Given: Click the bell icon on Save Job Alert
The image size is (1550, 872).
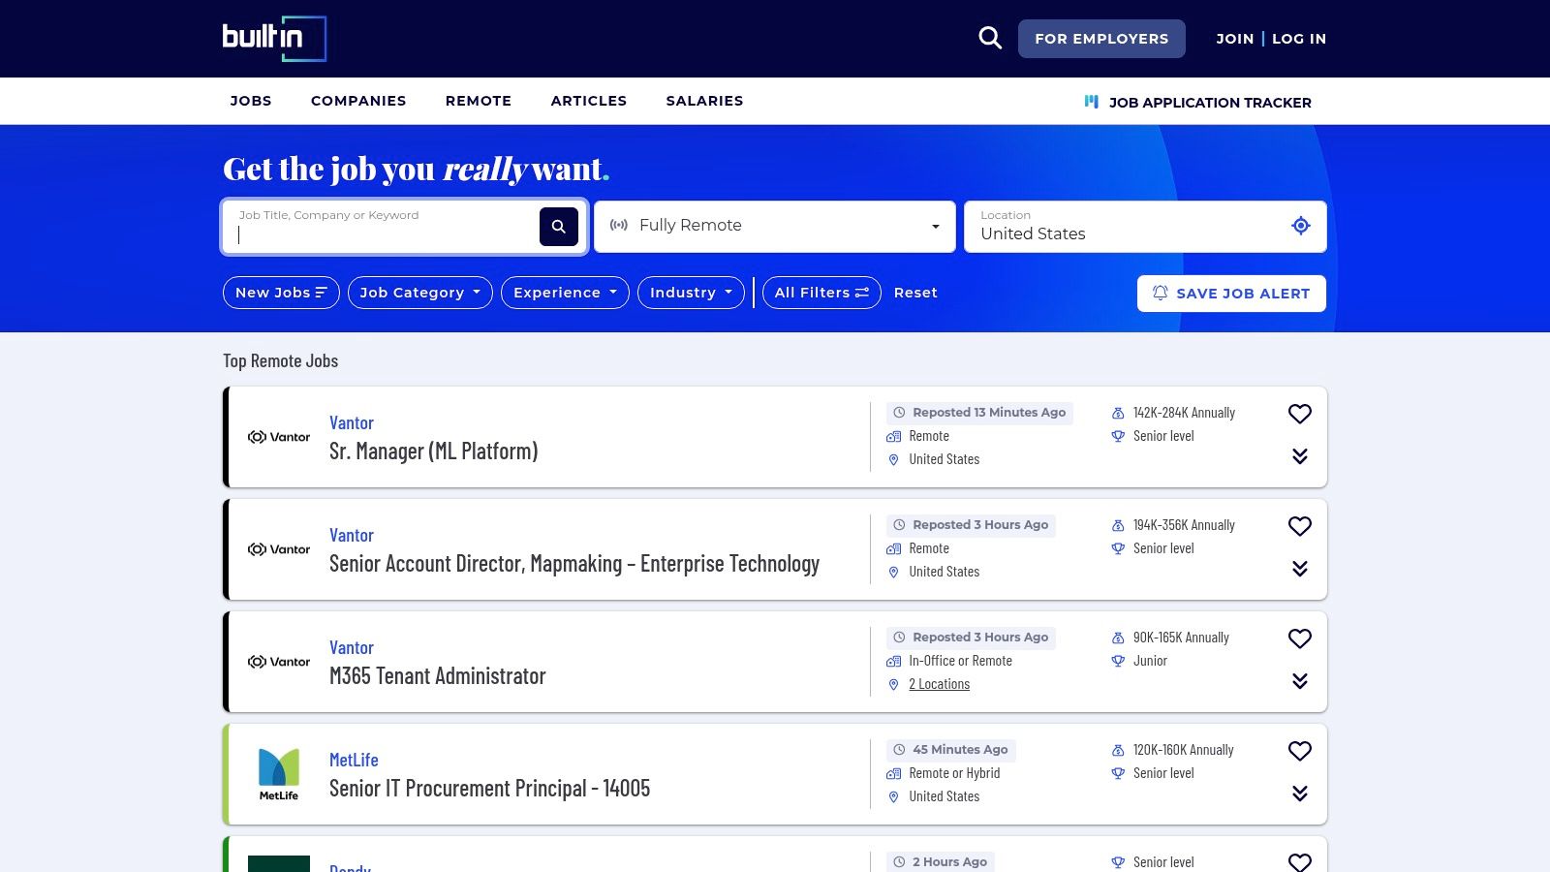Looking at the screenshot, I should click(x=1159, y=293).
